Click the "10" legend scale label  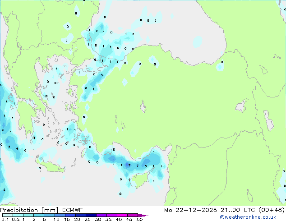[x=56, y=219]
